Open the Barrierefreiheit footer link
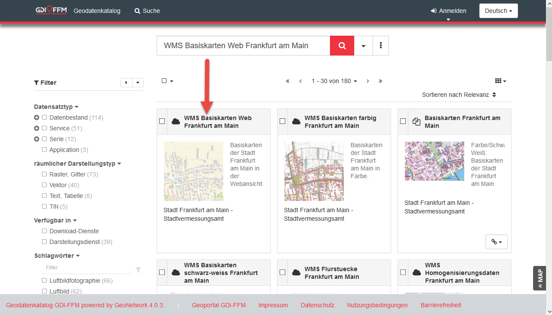This screenshot has width=552, height=315. (441, 305)
